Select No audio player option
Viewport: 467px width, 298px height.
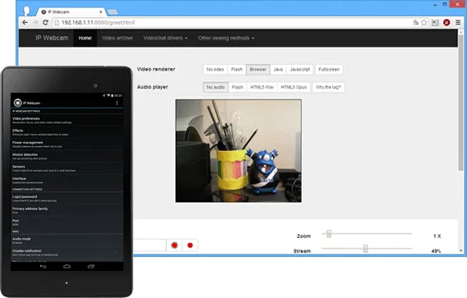(x=215, y=87)
